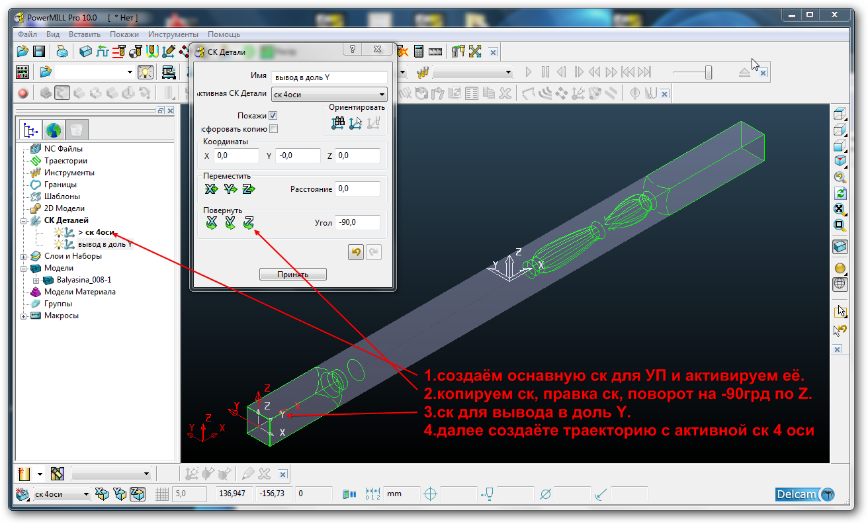The image size is (868, 524).
Task: Move the workplane along the Z axis
Action: [248, 189]
